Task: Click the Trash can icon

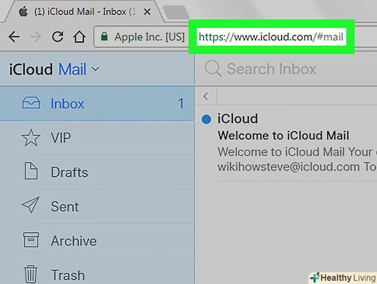Action: tap(31, 274)
